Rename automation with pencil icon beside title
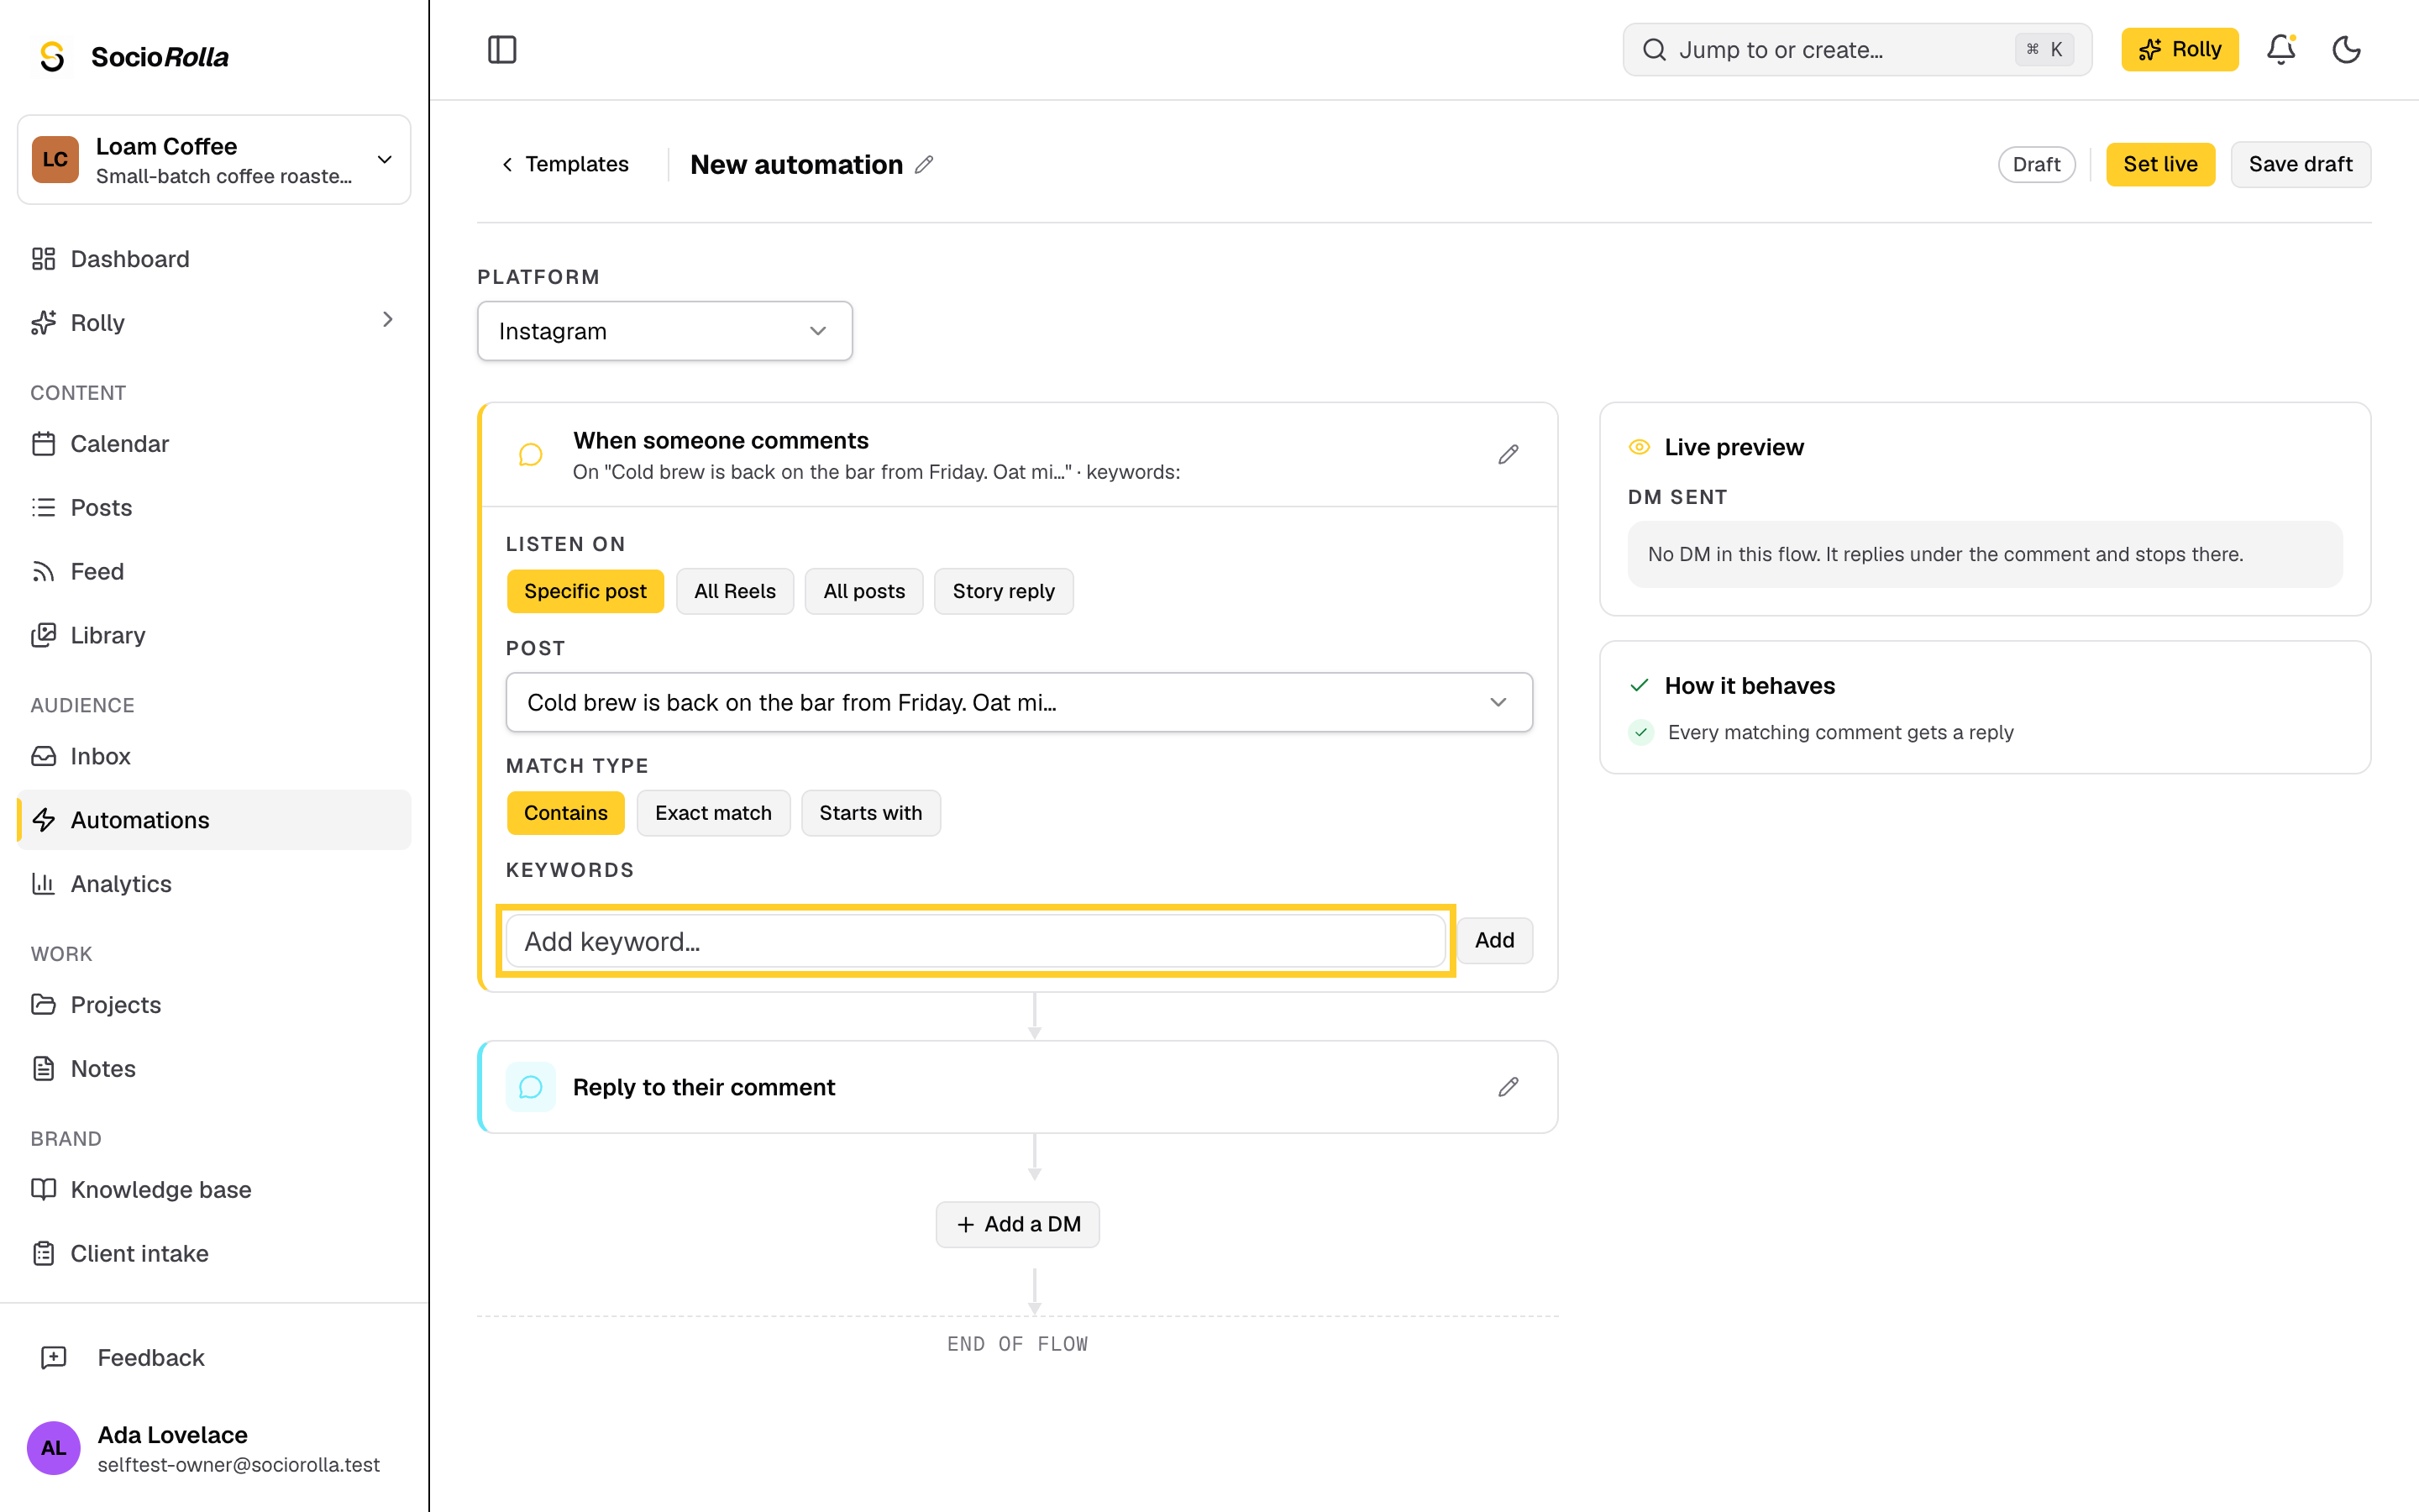This screenshot has width=2419, height=1512. tap(925, 165)
